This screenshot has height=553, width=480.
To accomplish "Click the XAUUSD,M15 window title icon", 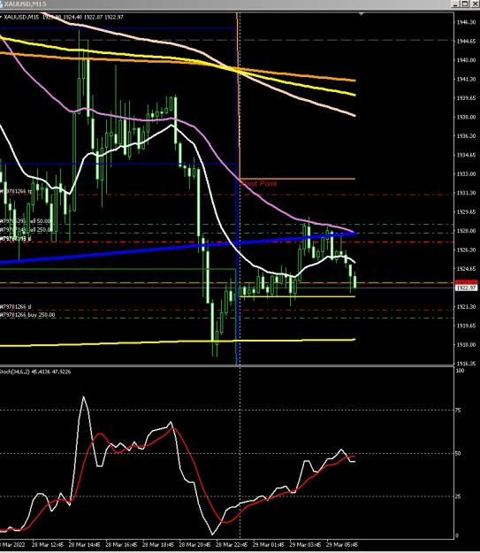I will 2,4.
